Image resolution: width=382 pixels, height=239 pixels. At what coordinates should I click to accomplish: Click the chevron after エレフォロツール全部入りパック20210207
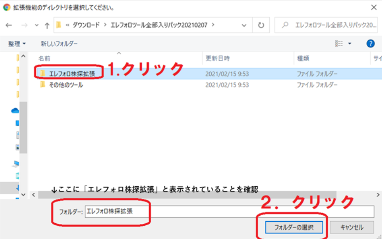pos(213,25)
